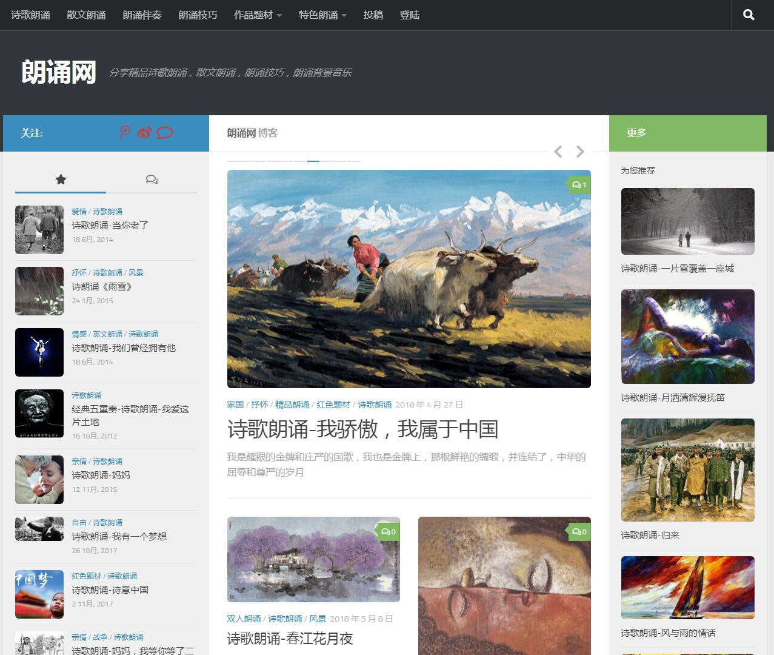The image size is (774, 655).
Task: Open the search magnifier icon
Action: click(749, 15)
